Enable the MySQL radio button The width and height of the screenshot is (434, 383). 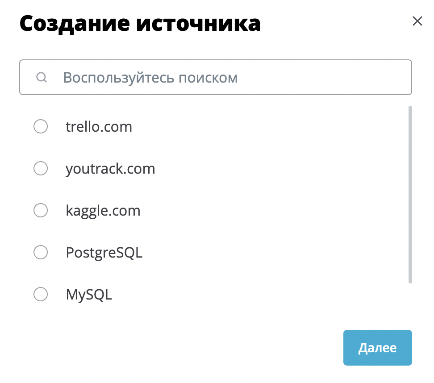[41, 294]
